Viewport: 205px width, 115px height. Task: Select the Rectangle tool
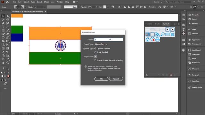(x=3, y=31)
